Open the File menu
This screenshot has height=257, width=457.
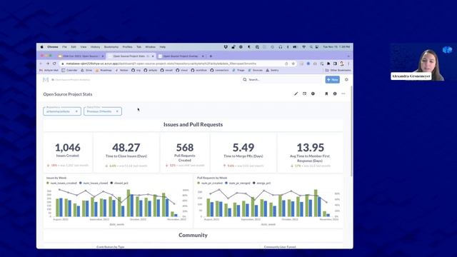click(64, 47)
